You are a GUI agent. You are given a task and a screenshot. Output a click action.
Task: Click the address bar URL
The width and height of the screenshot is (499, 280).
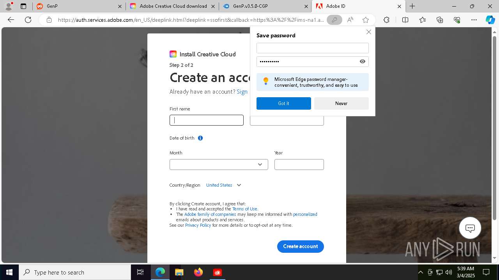(x=191, y=20)
